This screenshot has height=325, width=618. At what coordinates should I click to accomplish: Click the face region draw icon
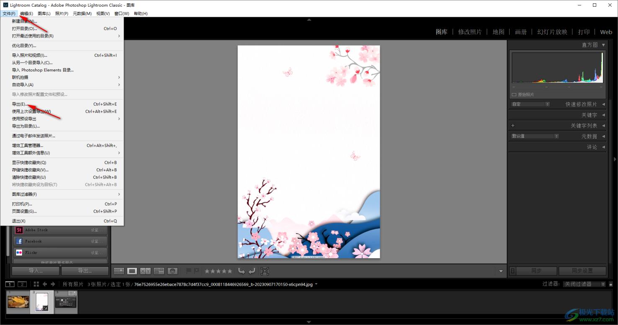[x=265, y=271]
